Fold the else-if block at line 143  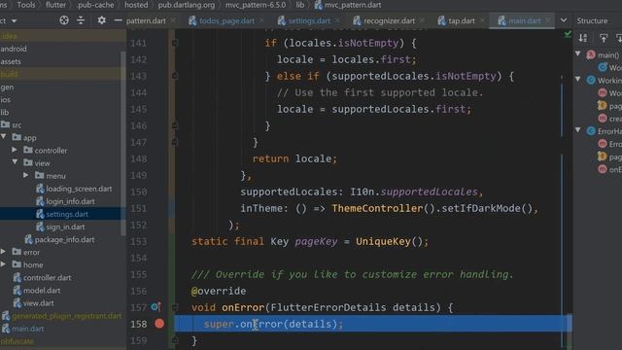pyautogui.click(x=175, y=76)
